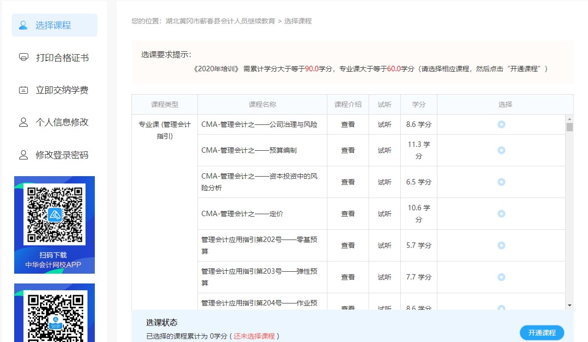Select radio for CMA 定价 course
Screen dimensions: 588x342
(501, 214)
